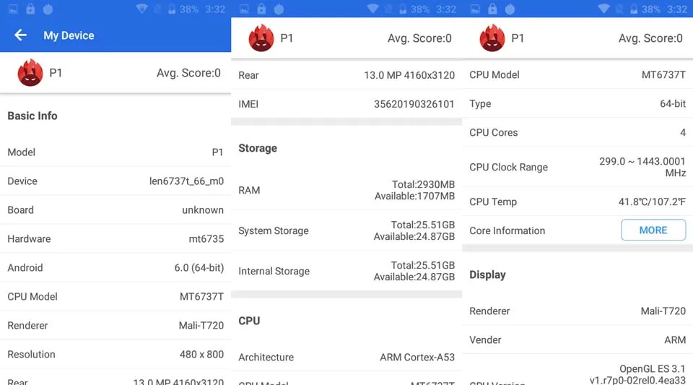The height and width of the screenshot is (385, 693).
Task: Tap the image icon in left status bar
Action: (13, 9)
